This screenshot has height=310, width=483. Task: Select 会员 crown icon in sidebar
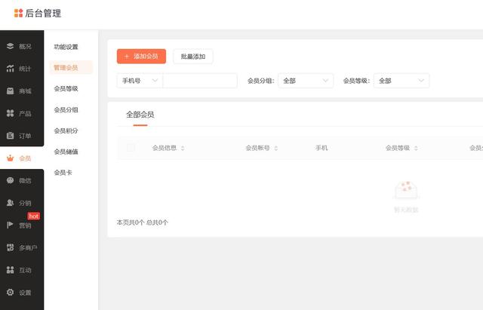click(x=10, y=158)
